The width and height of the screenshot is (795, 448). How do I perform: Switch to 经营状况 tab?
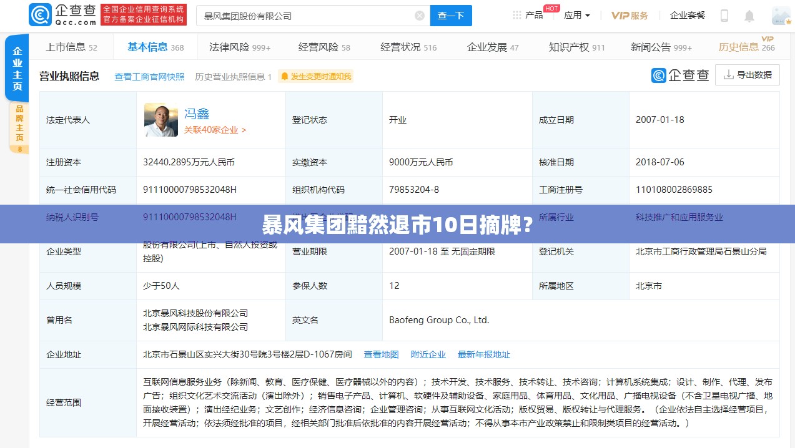click(408, 47)
